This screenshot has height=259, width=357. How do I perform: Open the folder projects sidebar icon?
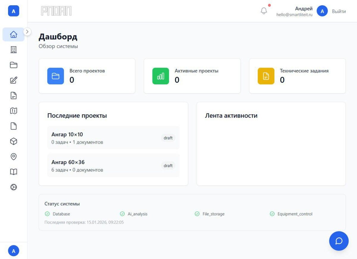[13, 65]
